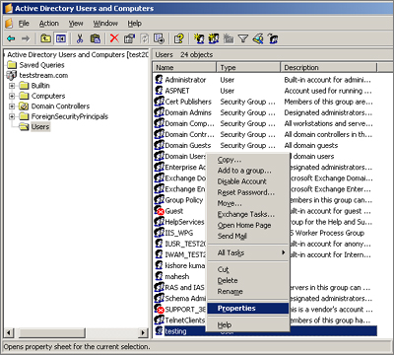The height and width of the screenshot is (355, 394).
Task: Select Saved Queries in the tree
Action: [41, 65]
